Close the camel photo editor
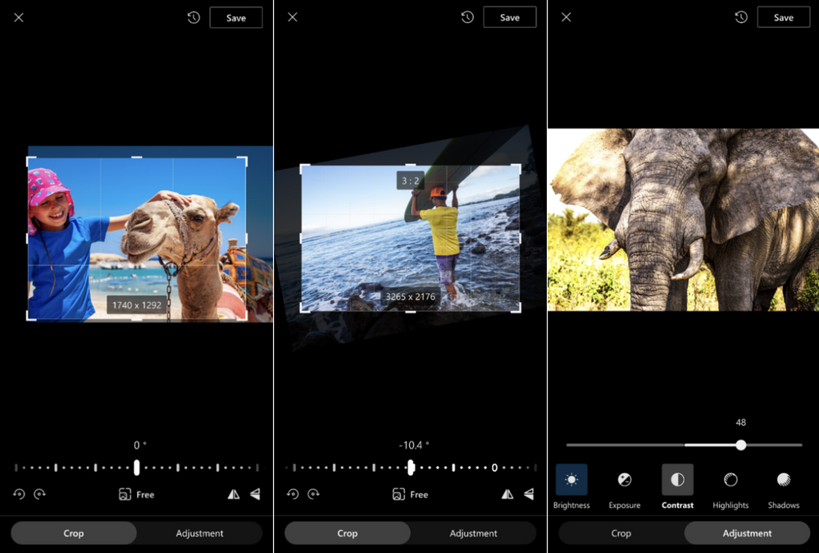This screenshot has height=553, width=819. tap(19, 18)
